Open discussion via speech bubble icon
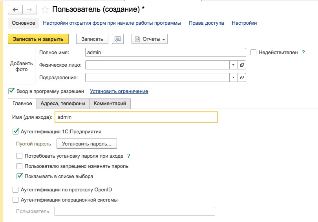The height and width of the screenshot is (222, 318). click(x=118, y=39)
